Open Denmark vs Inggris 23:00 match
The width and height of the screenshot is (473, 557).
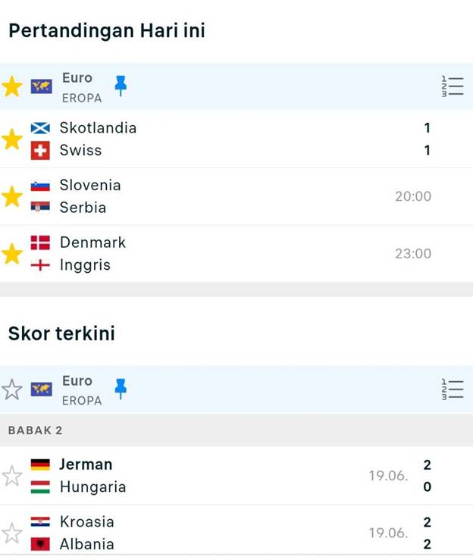coord(227,254)
